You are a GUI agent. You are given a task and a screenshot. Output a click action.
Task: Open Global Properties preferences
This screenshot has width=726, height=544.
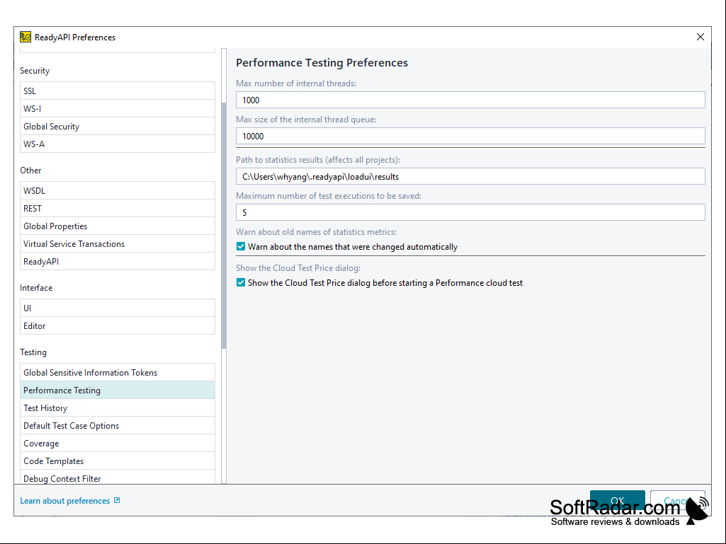tap(118, 226)
